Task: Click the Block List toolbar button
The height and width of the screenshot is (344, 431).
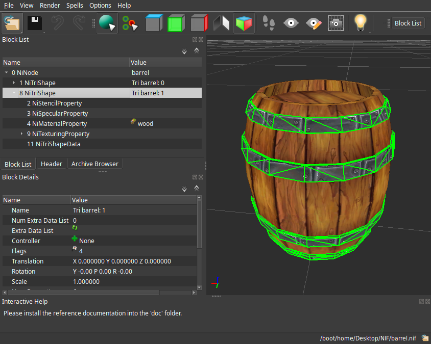Action: (x=408, y=23)
